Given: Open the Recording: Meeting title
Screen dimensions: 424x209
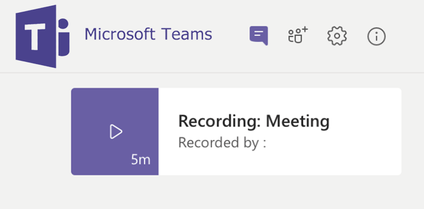Looking at the screenshot, I should click(254, 121).
